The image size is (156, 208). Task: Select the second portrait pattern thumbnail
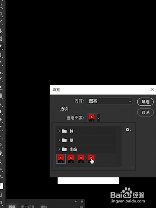click(x=71, y=159)
